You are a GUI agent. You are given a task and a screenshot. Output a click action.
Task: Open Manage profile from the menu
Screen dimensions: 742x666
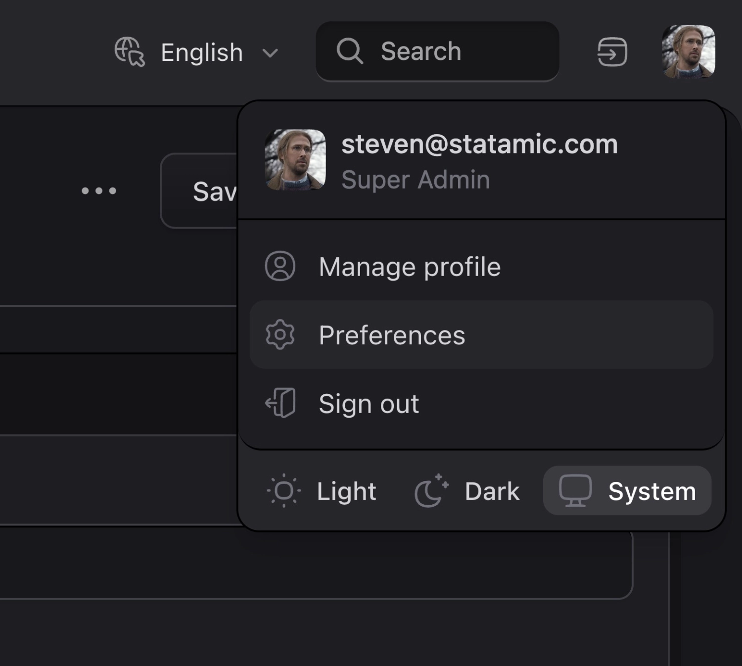410,267
